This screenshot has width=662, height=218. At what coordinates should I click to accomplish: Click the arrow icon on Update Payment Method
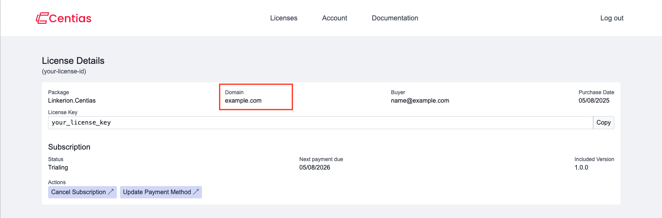point(196,191)
